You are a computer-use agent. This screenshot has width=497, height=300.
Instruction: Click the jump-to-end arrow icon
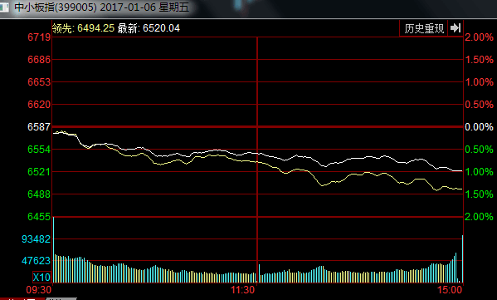(x=456, y=28)
